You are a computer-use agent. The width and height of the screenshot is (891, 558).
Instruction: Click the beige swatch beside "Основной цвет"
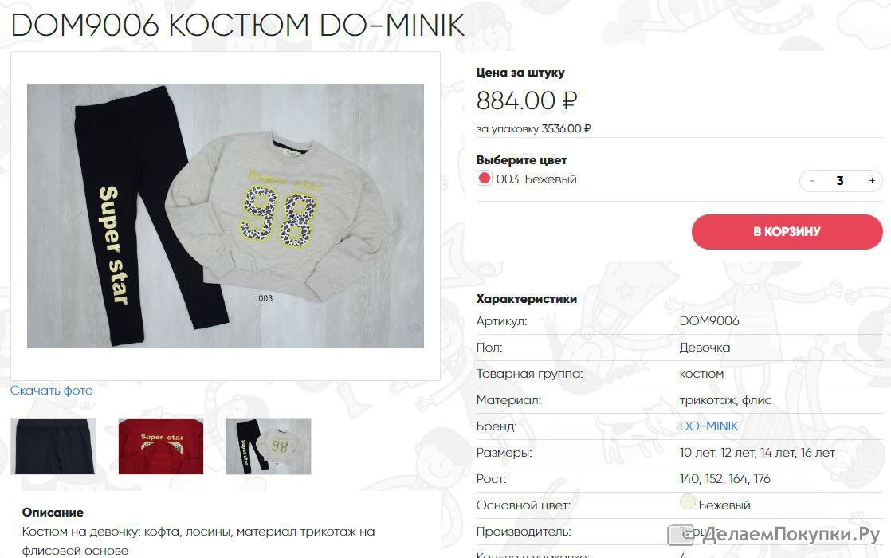(x=687, y=503)
